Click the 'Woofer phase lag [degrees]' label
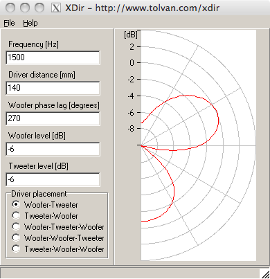 pyautogui.click(x=54, y=105)
